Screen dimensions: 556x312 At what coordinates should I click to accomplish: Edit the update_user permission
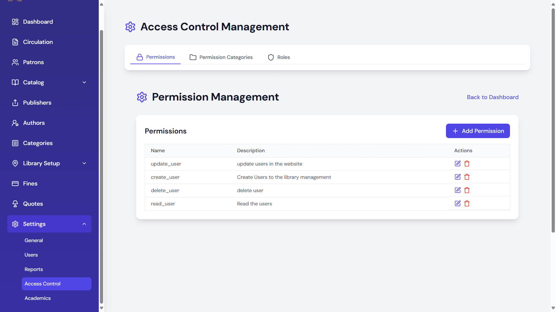click(x=458, y=164)
